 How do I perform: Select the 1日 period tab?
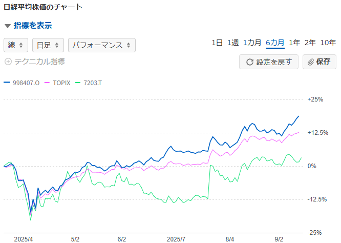tap(217, 43)
